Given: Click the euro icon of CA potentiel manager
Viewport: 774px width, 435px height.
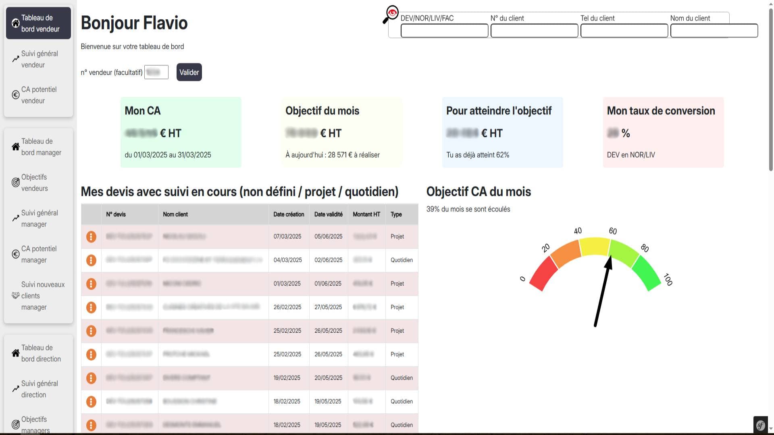Looking at the screenshot, I should (15, 254).
